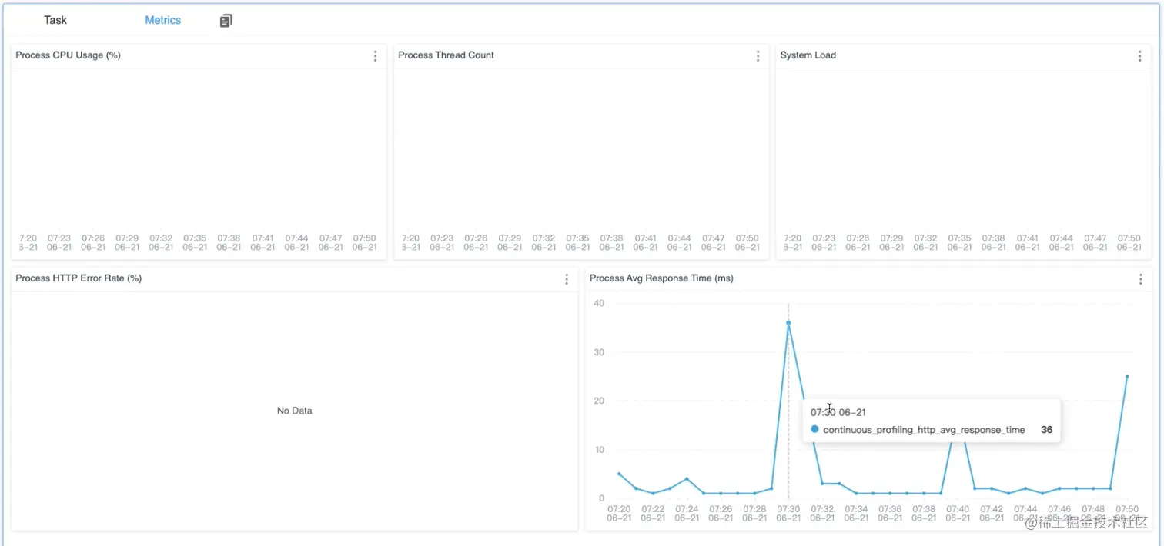Click 07:47 axis label in System Load panel
This screenshot has width=1164, height=546.
click(1095, 243)
